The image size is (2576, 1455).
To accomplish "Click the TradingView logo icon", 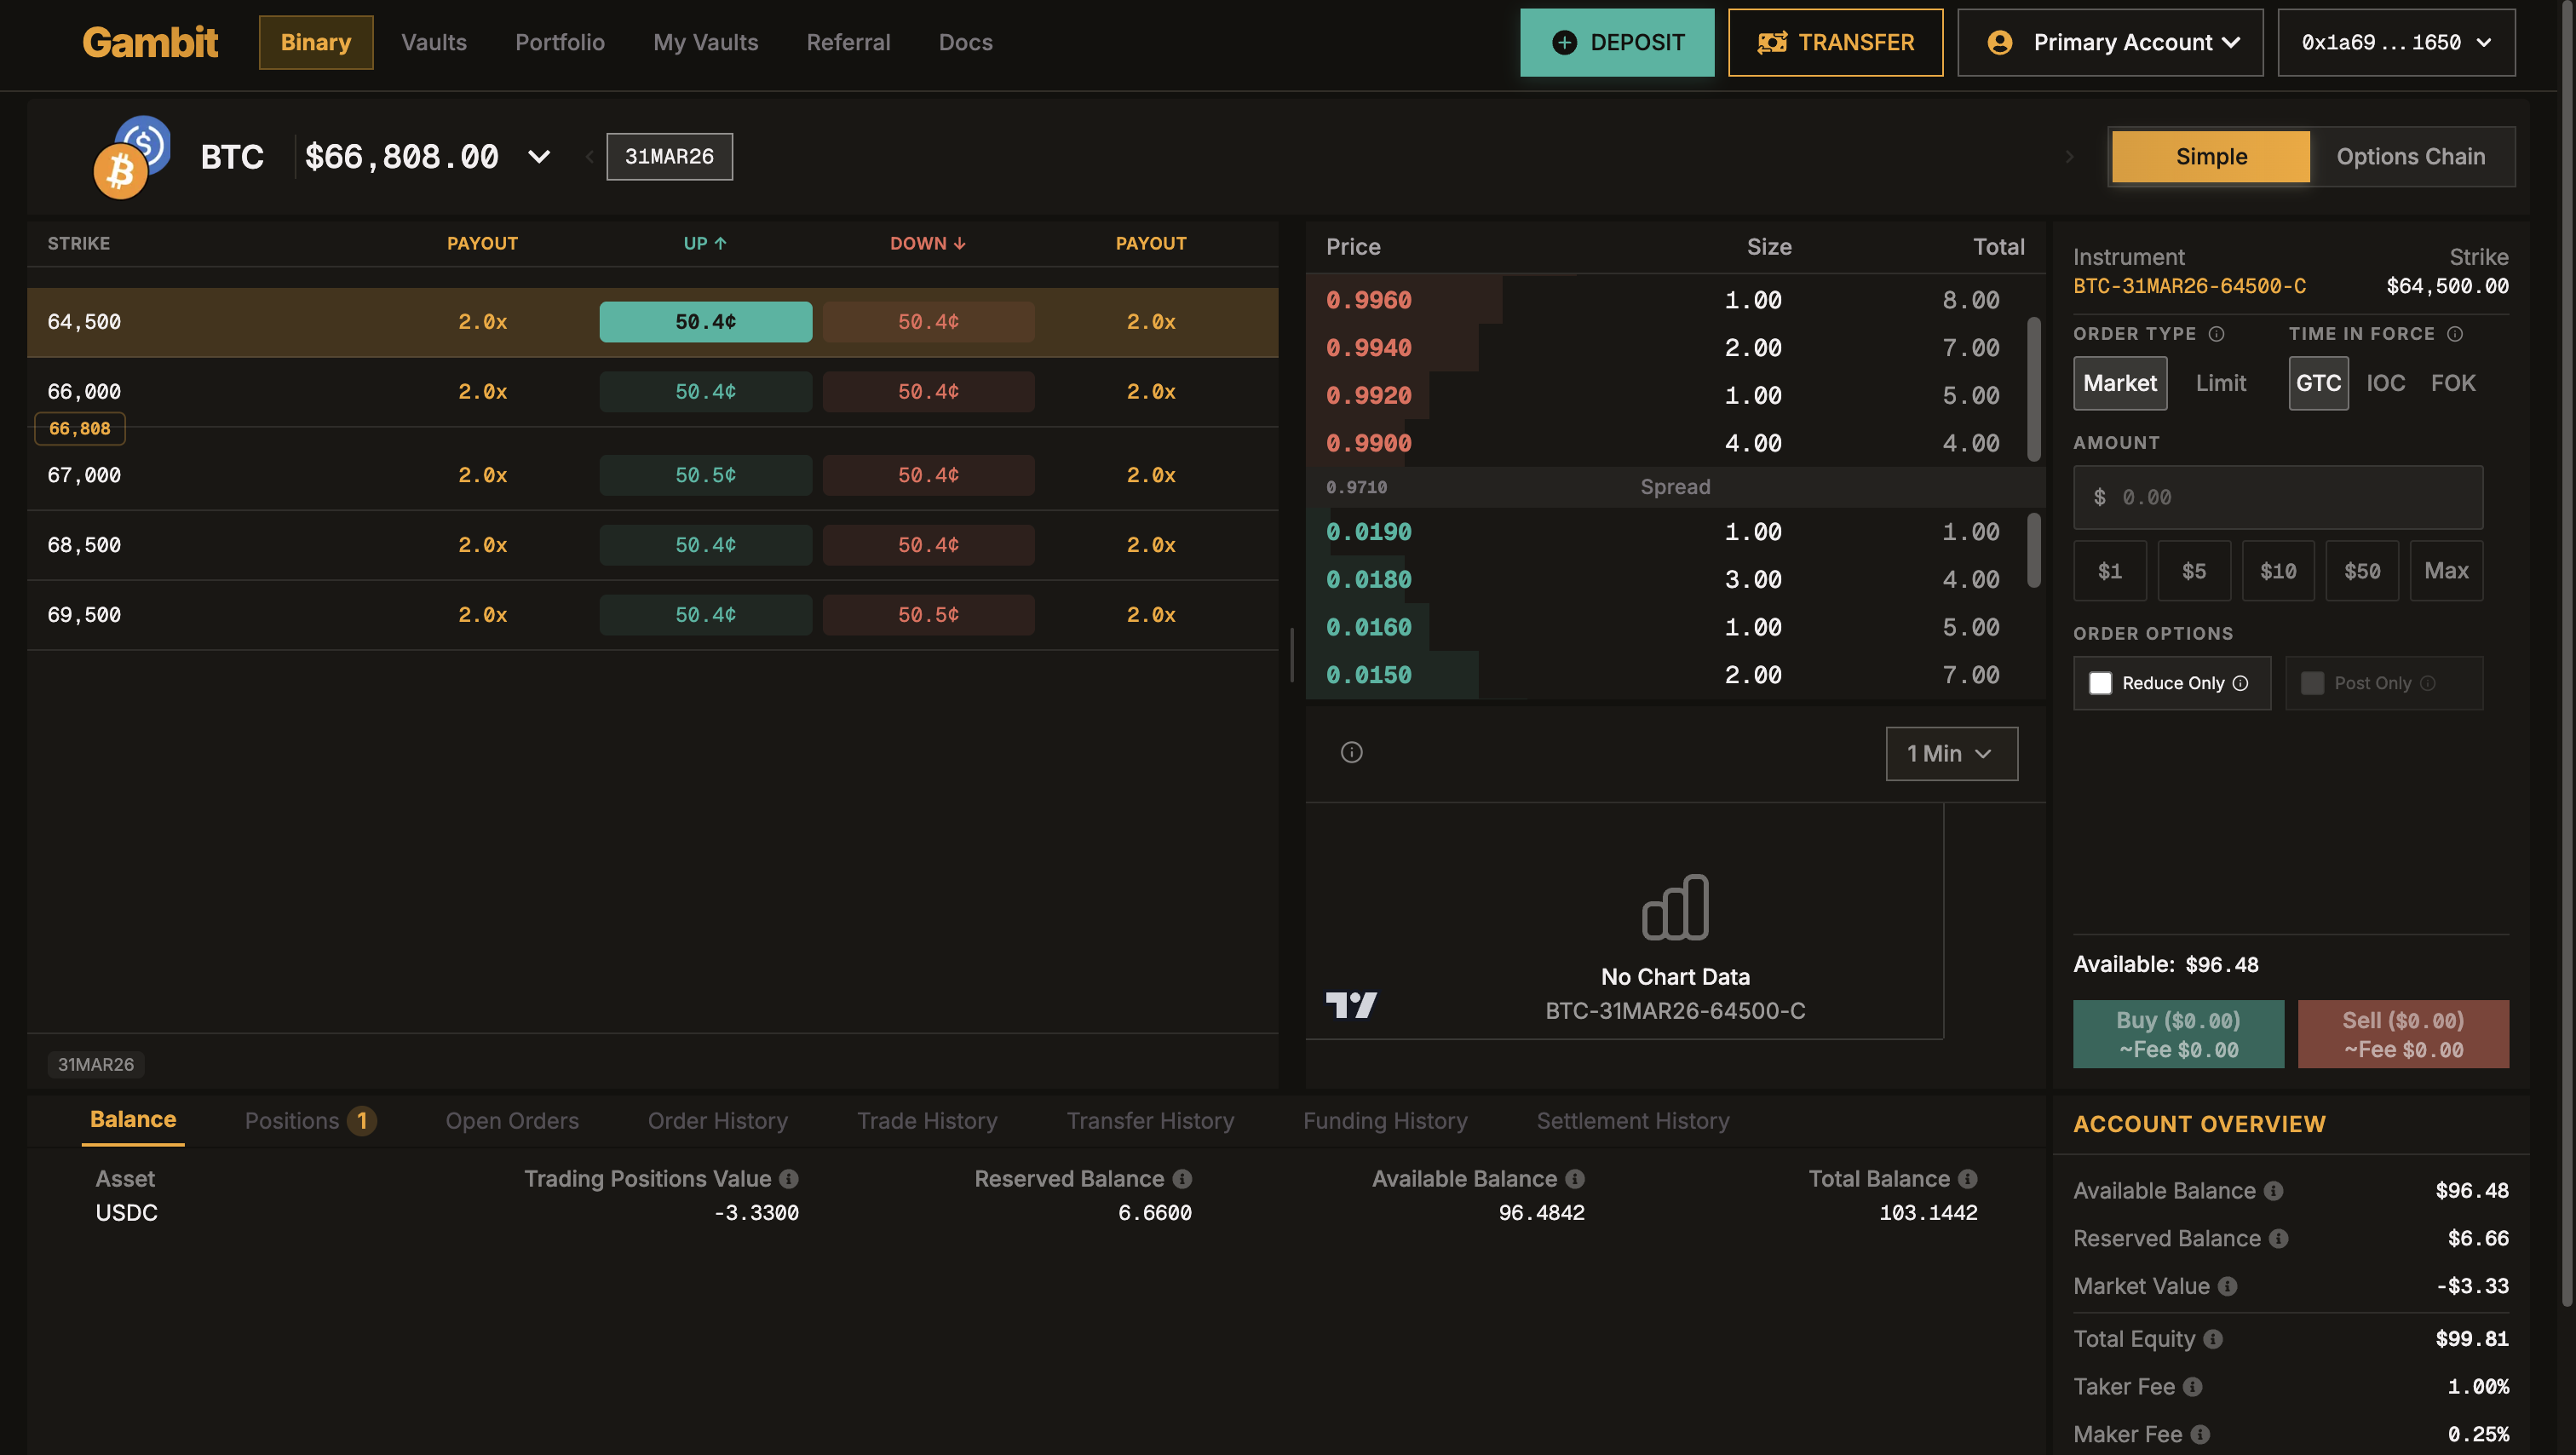I will coord(1351,1005).
